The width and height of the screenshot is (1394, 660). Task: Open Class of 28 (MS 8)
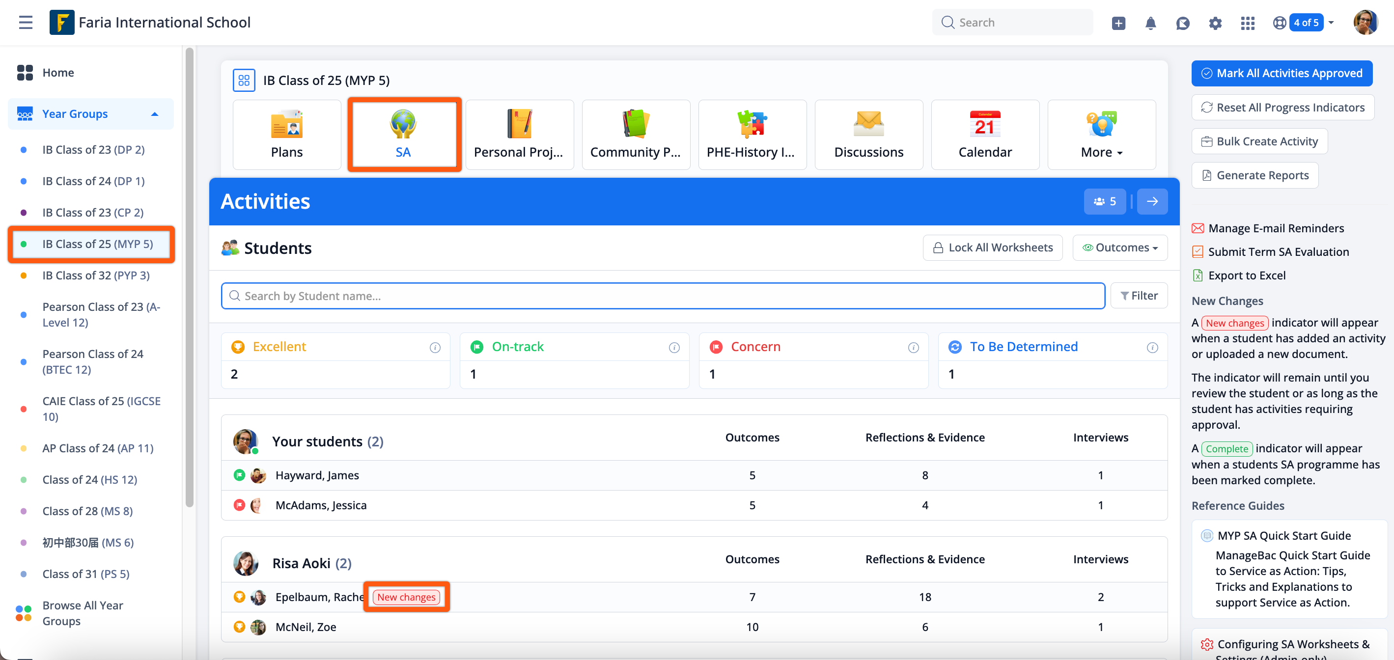(87, 511)
